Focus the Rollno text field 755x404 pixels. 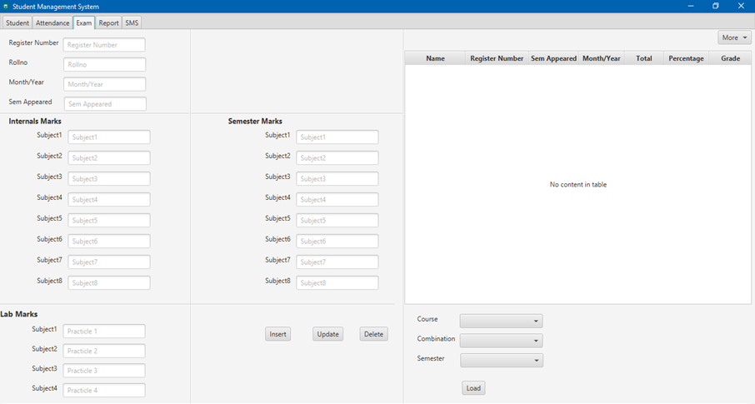[x=104, y=64]
